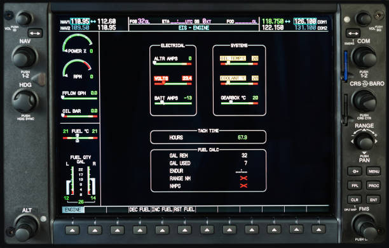Image resolution: width=389 pixels, height=248 pixels.
Task: Push the NAV frequency transfer button
Action: (x=35, y=33)
